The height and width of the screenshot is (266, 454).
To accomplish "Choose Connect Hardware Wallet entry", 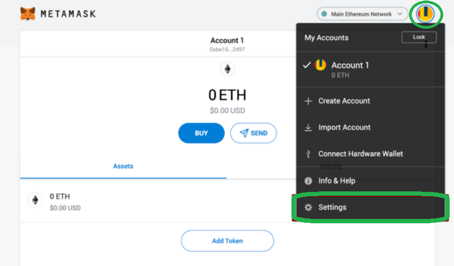I will [371, 154].
